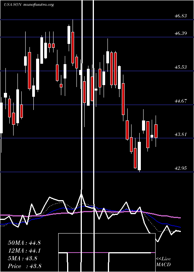Select the 42.95 price level label
This screenshot has height=272, width=194.
[x=181, y=168]
